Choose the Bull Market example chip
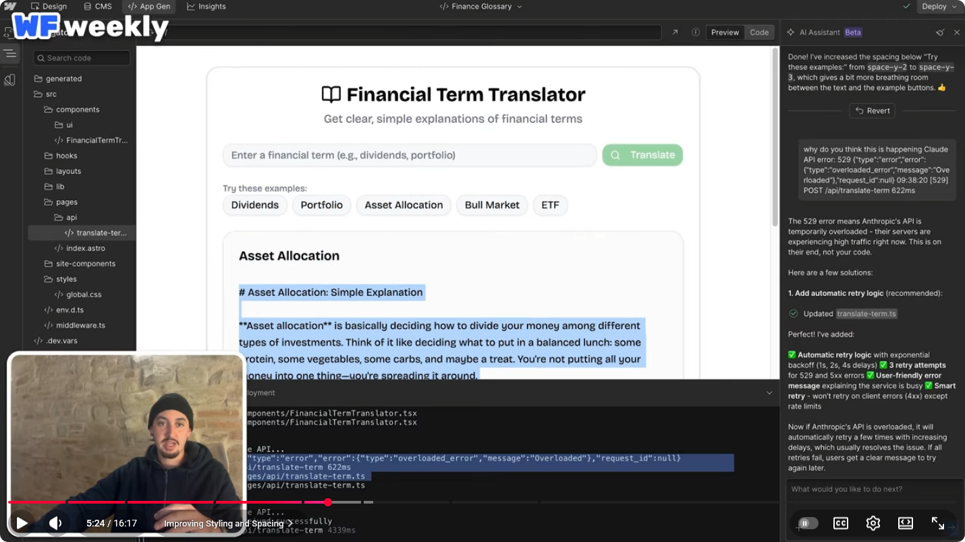The width and height of the screenshot is (965, 542). (492, 205)
